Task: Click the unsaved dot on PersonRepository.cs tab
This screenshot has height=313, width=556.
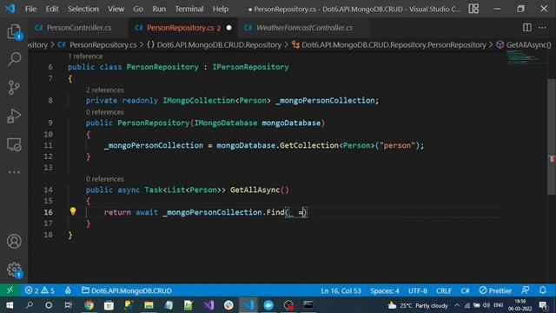Action: tap(228, 28)
